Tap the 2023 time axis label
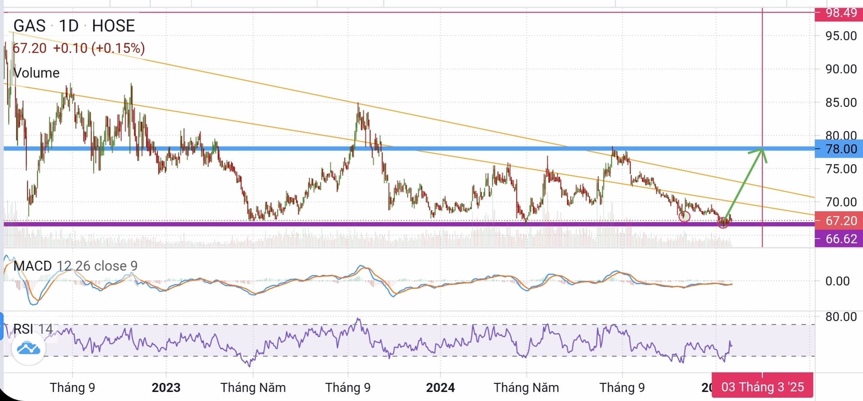Image resolution: width=863 pixels, height=401 pixels. point(166,388)
